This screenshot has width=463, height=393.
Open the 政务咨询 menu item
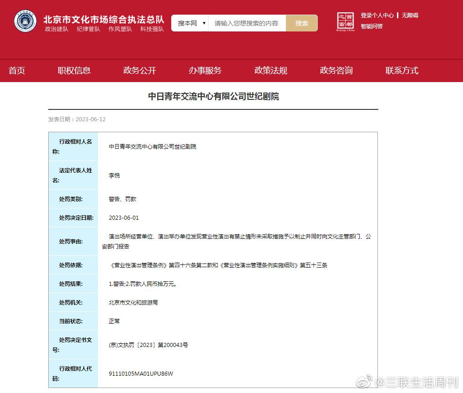pyautogui.click(x=336, y=70)
